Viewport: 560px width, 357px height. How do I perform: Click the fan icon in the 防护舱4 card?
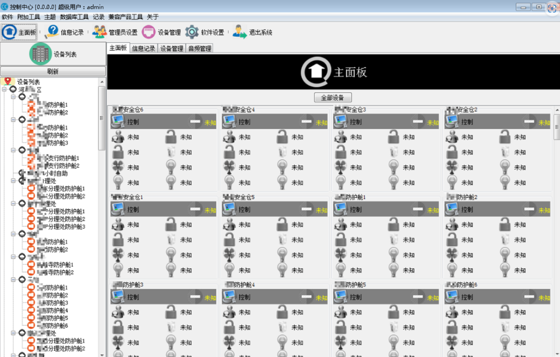[x=229, y=342]
